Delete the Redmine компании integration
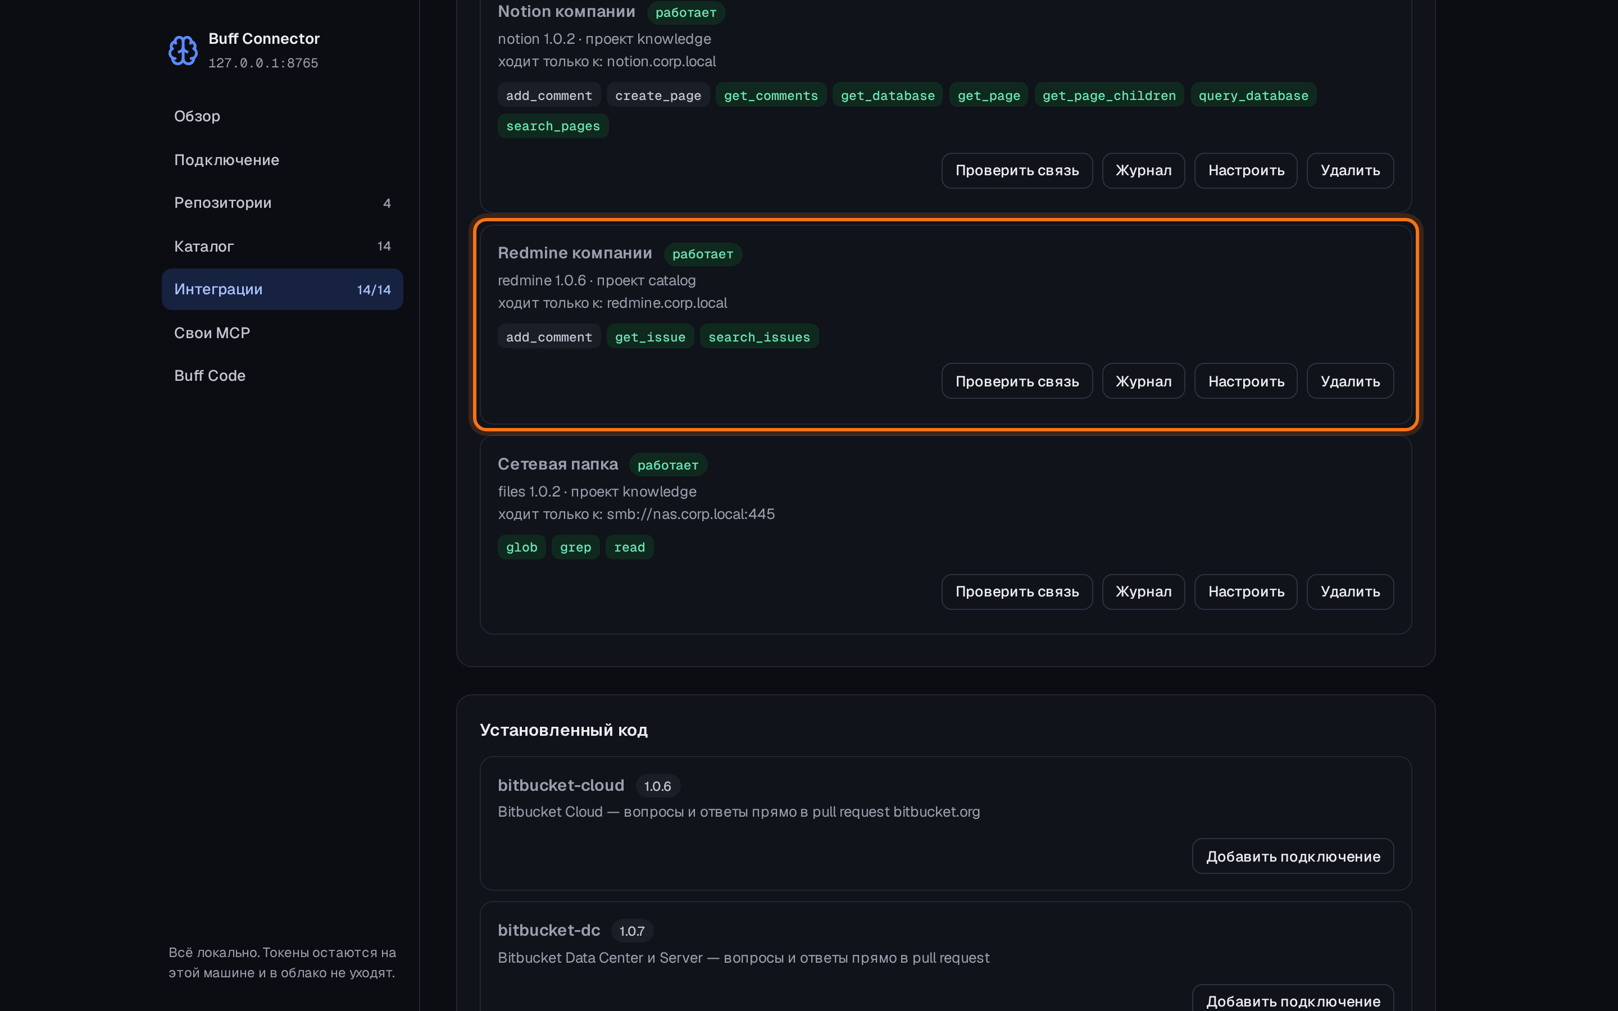 pyautogui.click(x=1350, y=381)
